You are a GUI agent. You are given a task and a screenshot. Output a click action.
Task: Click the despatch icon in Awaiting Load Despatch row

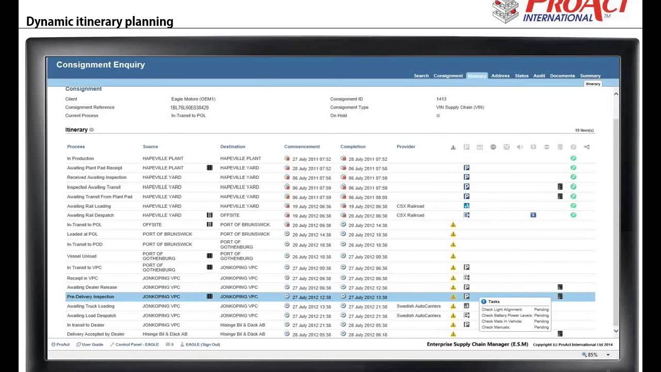pyautogui.click(x=466, y=315)
